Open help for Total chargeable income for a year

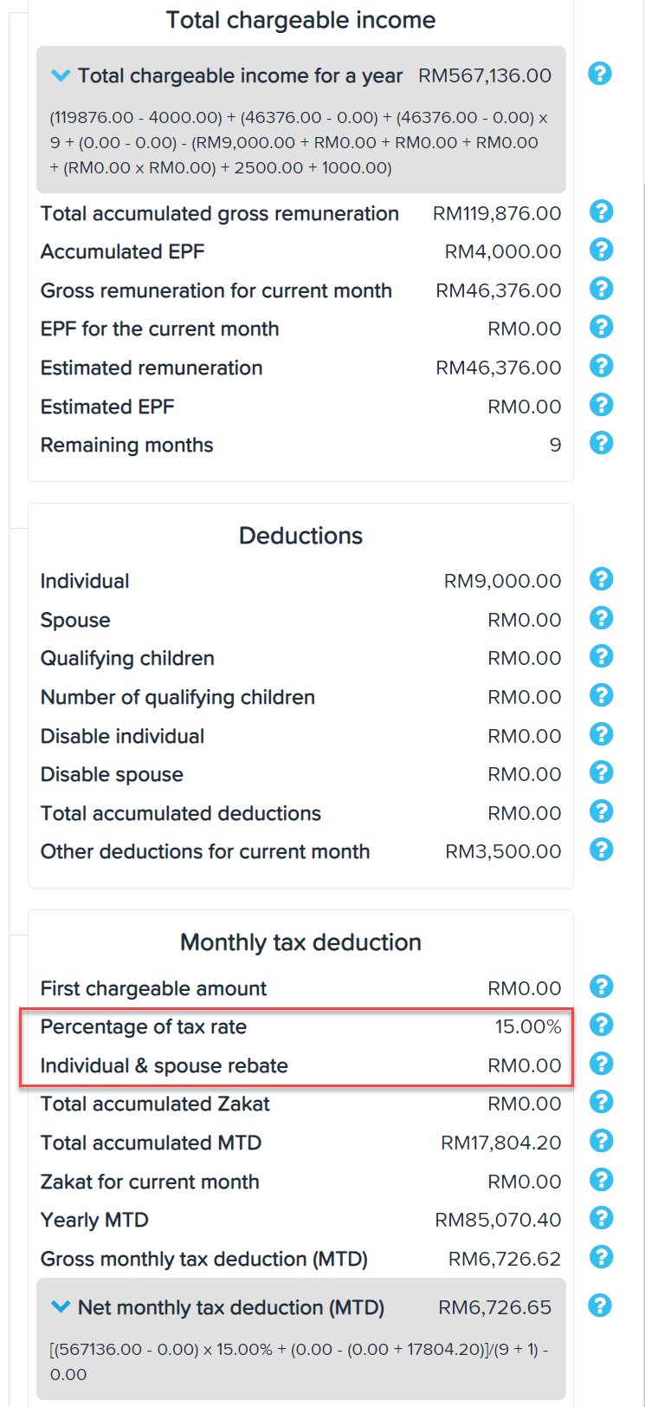click(x=600, y=74)
